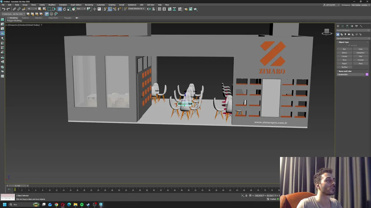The height and width of the screenshot is (208, 371).
Task: Open the Create command panel tab
Action: 338,26
